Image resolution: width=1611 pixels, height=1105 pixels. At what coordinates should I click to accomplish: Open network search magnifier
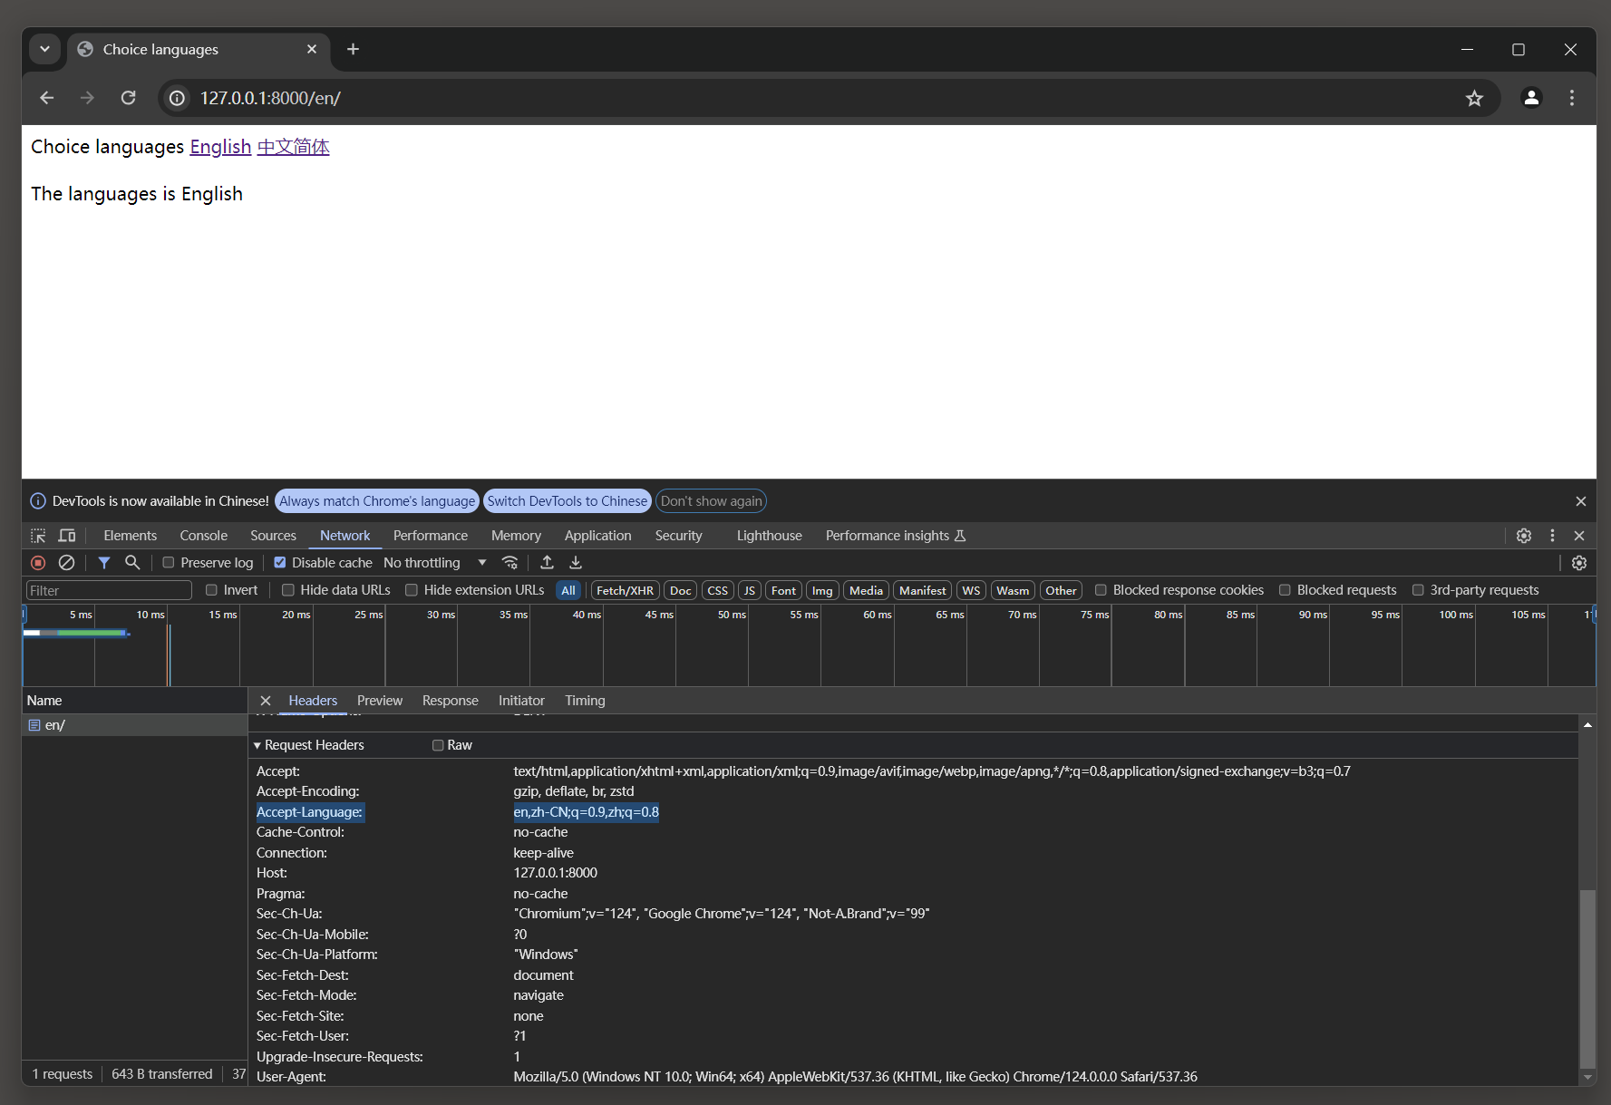[x=132, y=563]
